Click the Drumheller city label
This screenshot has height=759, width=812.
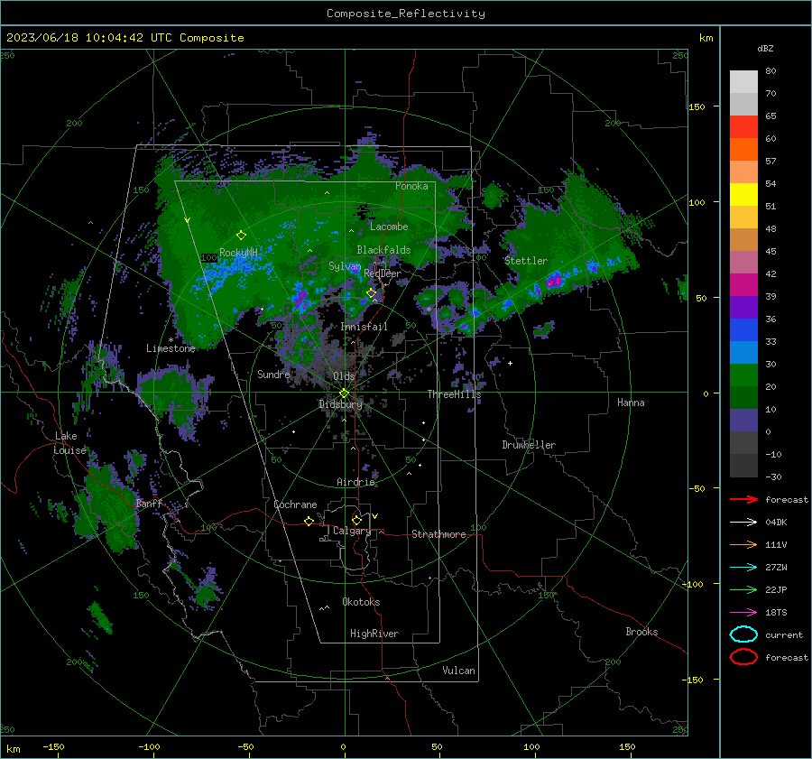click(529, 445)
